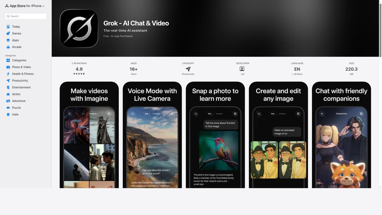
Task: Open the Apps section from the sidebar
Action: coord(9,40)
